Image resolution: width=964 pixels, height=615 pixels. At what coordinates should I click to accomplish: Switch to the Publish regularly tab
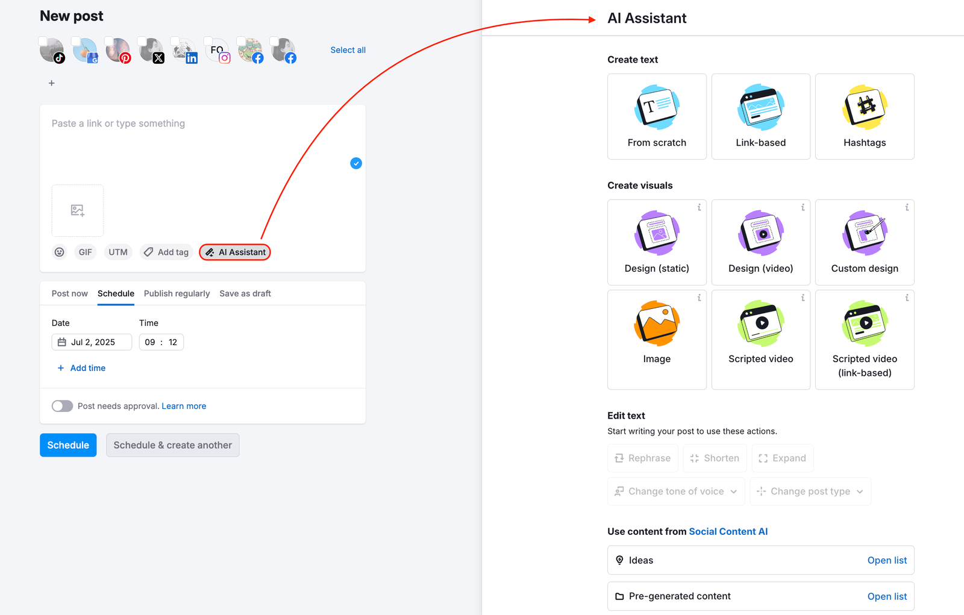pyautogui.click(x=177, y=293)
